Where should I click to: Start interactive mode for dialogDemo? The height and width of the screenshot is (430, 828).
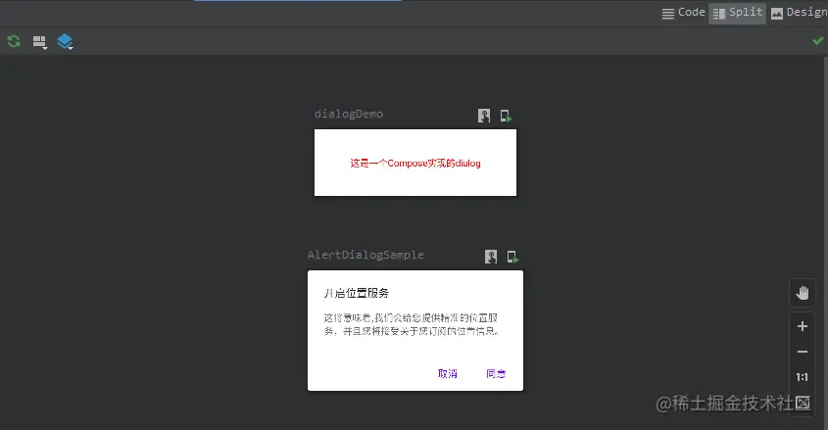(x=484, y=116)
